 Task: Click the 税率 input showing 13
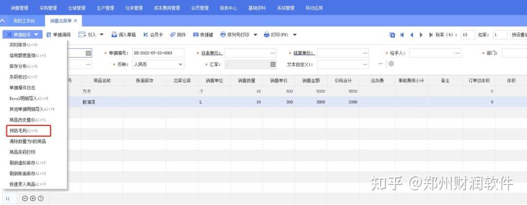[x=468, y=34]
